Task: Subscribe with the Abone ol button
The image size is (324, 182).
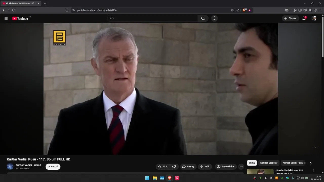Action: 53,167
